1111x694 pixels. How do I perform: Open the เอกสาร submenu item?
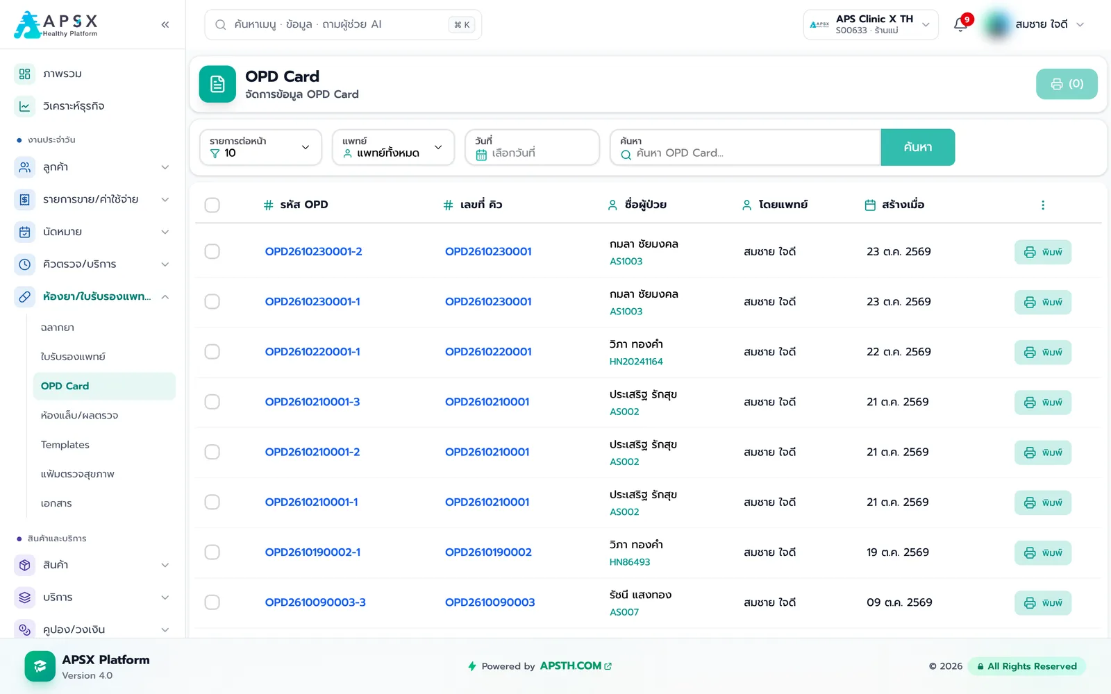tap(56, 504)
